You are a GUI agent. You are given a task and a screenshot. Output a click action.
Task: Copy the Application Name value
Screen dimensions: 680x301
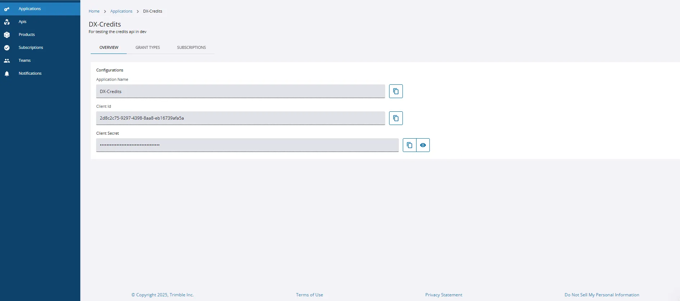coord(396,91)
